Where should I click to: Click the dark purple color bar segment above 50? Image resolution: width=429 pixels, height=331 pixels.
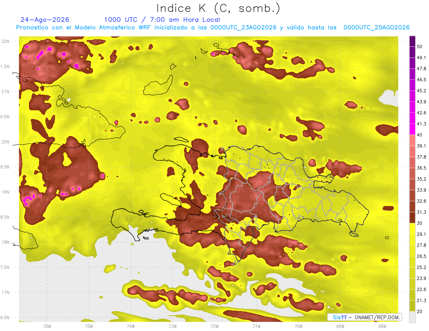412,41
